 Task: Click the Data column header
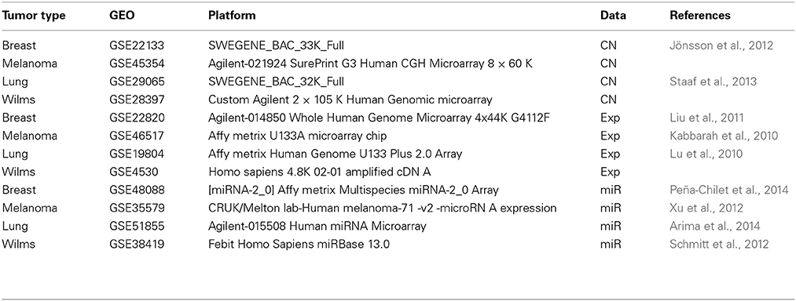pyautogui.click(x=613, y=16)
